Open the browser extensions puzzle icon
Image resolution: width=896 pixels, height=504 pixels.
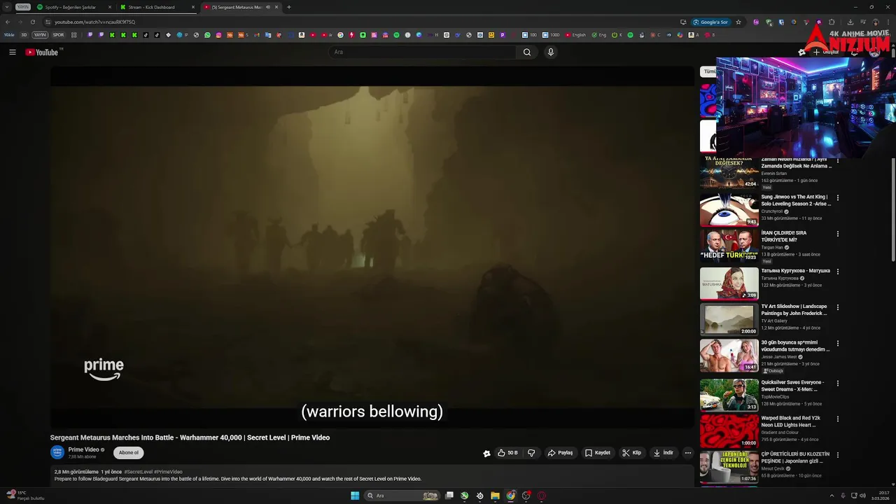pos(832,22)
